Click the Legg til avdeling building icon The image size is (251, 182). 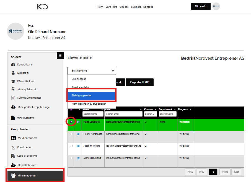[13, 156]
